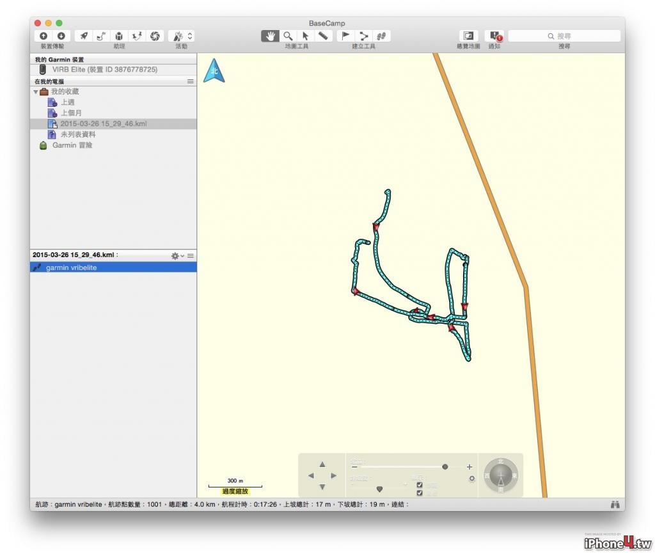Choose the arrow selection tool
This screenshot has height=554, width=655.
pyautogui.click(x=305, y=36)
